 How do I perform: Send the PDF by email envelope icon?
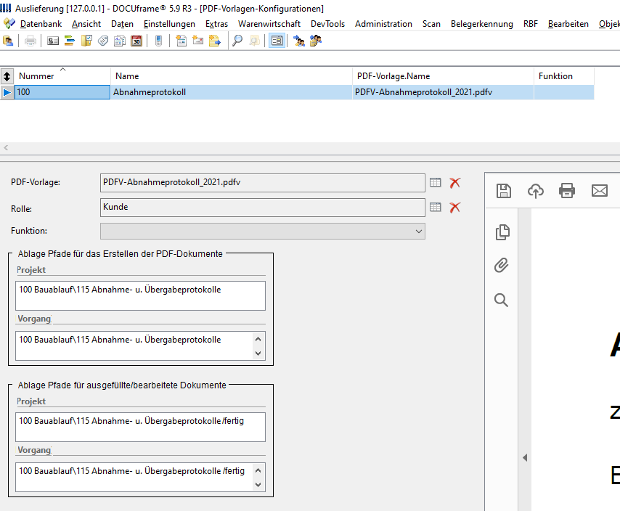coord(600,191)
